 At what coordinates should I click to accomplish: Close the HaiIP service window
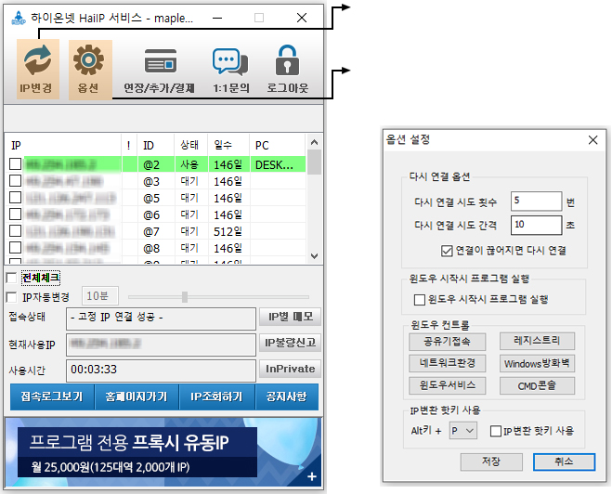pos(301,18)
